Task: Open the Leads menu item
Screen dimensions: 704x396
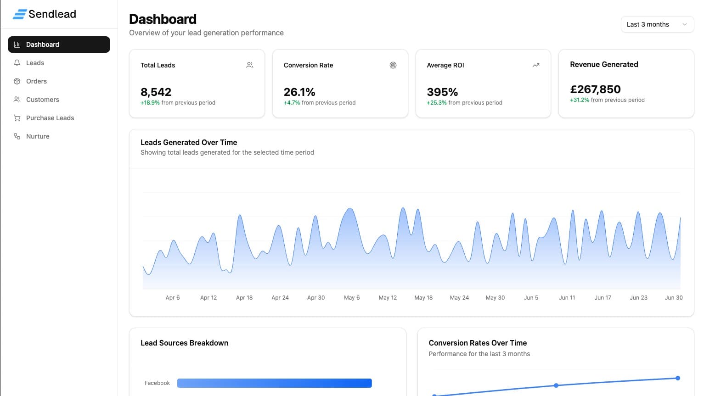Action: [35, 63]
